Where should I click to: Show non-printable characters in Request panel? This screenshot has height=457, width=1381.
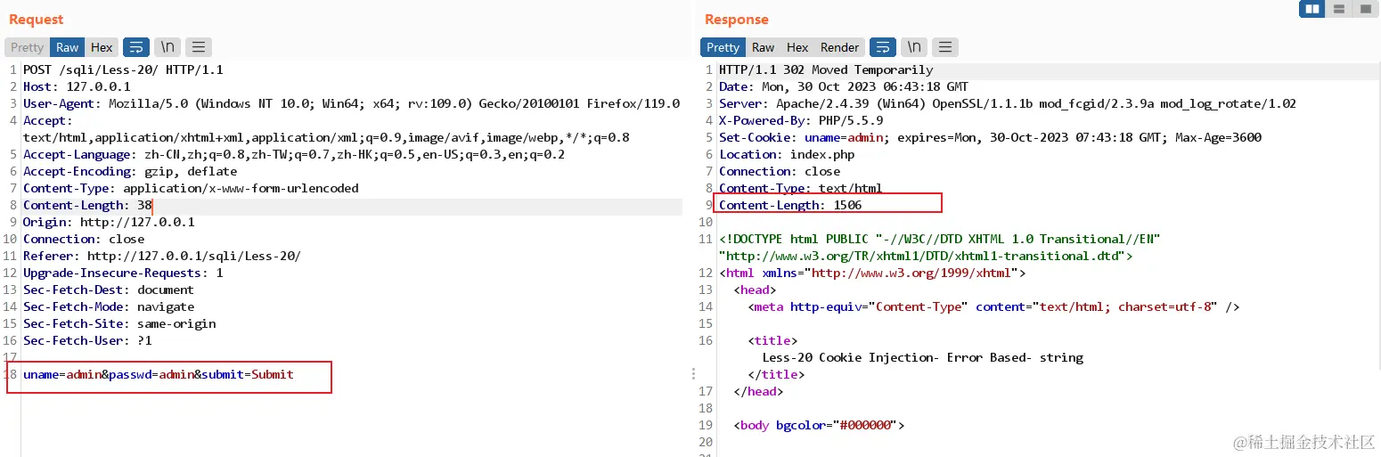point(167,47)
